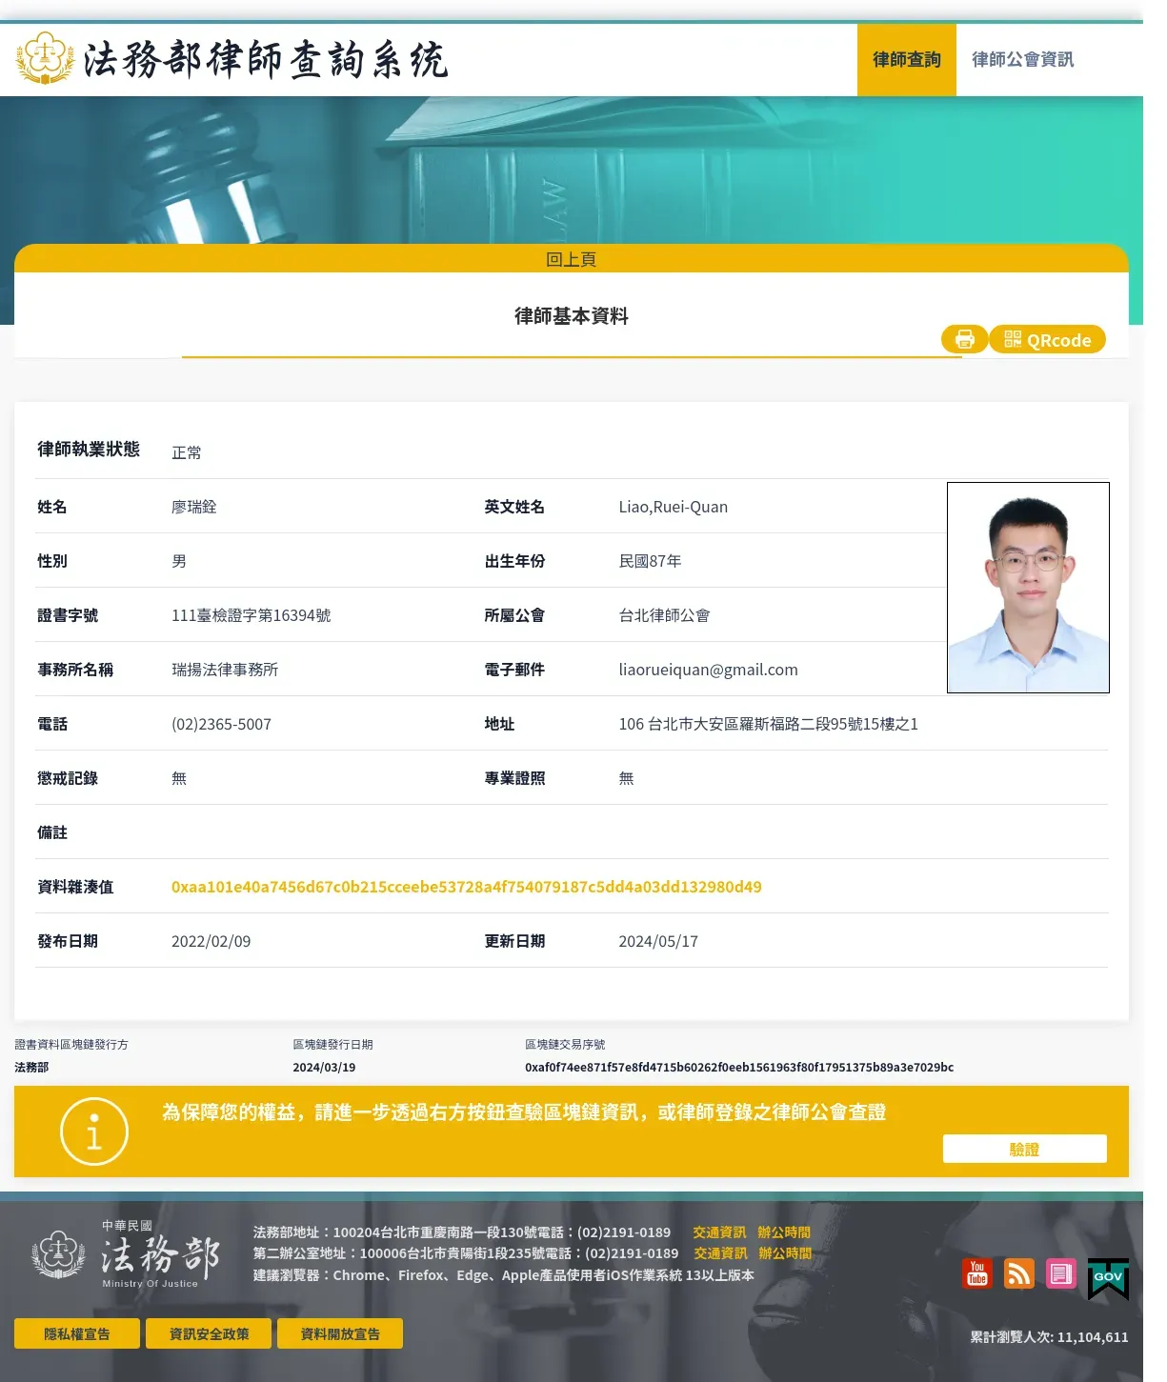Click the visitor count 11,104,611
Viewport: 1167px width, 1382px height.
click(1093, 1336)
